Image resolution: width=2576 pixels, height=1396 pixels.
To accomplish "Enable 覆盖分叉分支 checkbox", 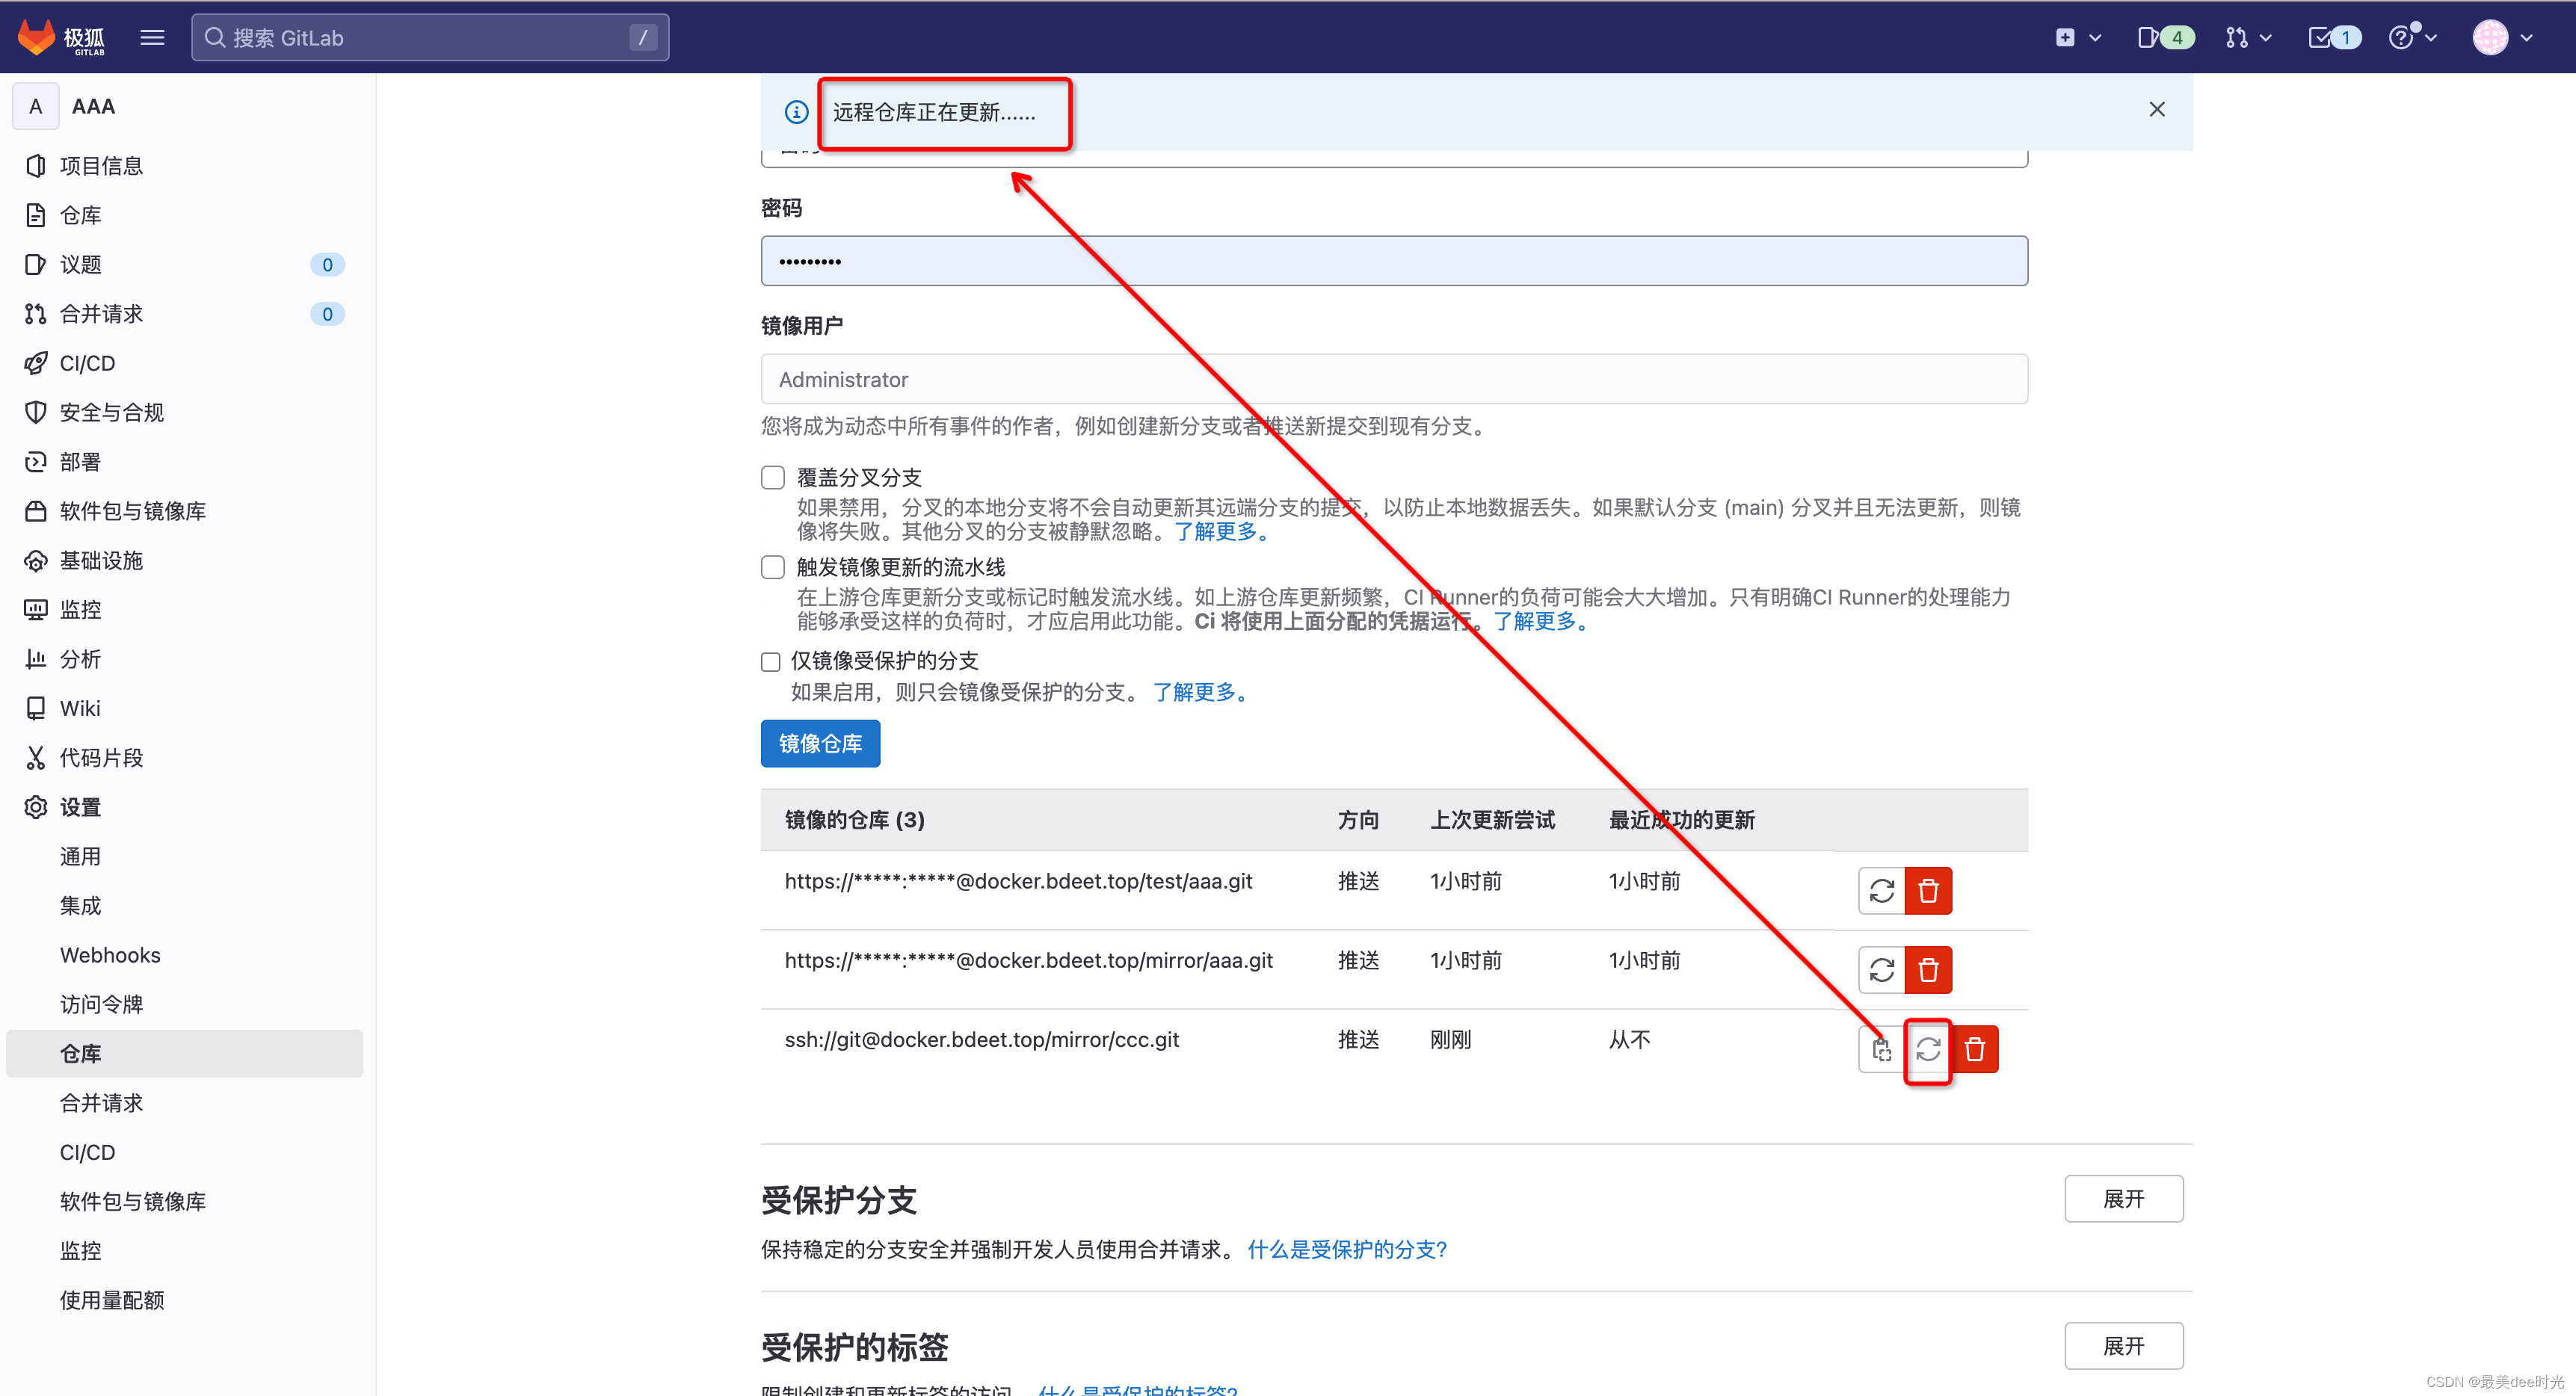I will [x=773, y=477].
